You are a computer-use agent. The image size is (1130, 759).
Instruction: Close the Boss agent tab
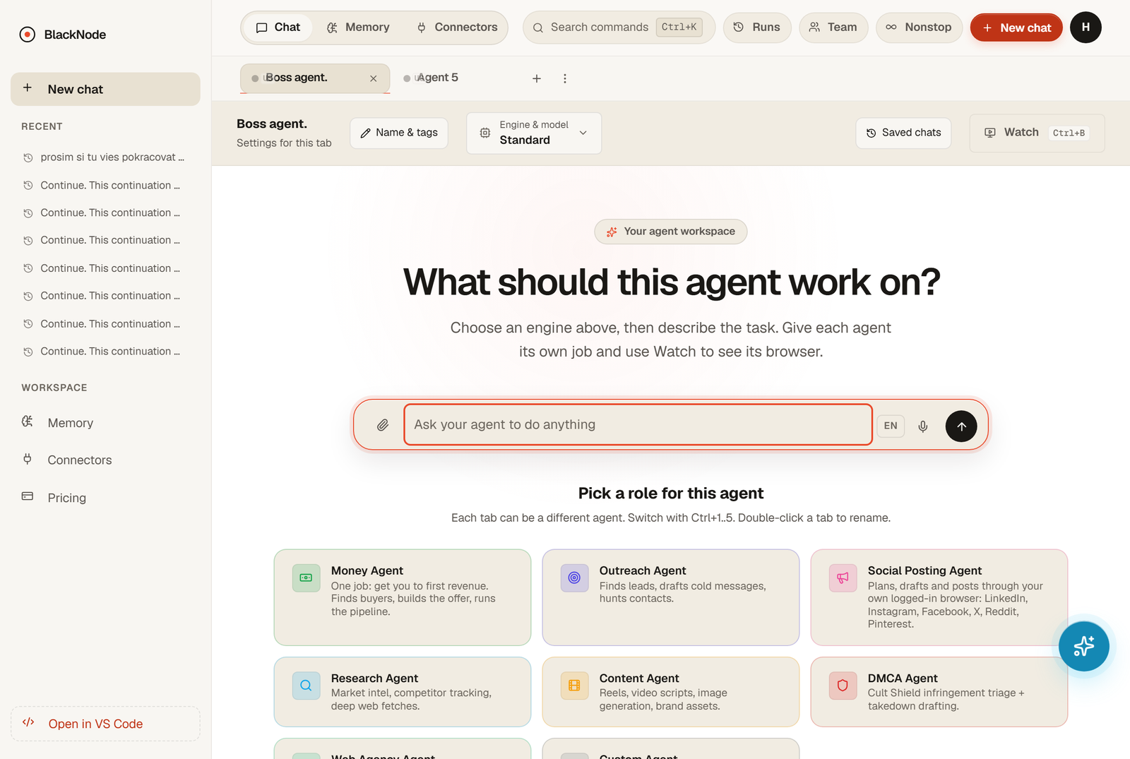point(374,78)
